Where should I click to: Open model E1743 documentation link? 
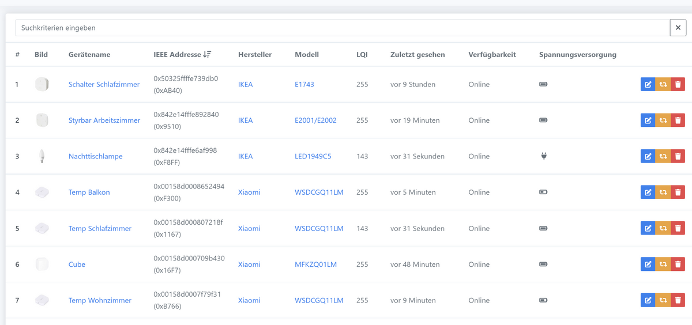coord(304,84)
